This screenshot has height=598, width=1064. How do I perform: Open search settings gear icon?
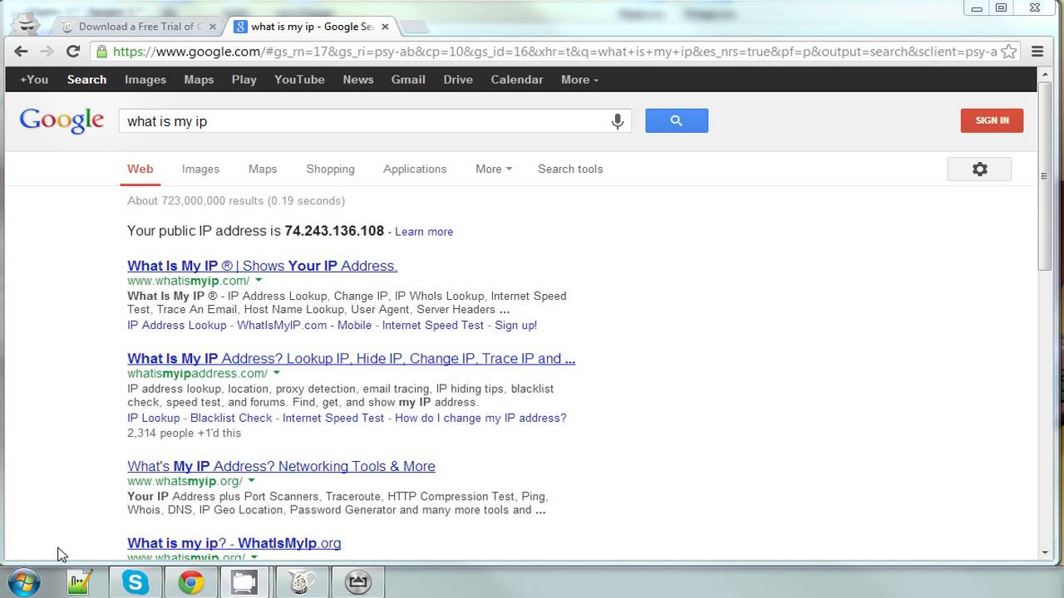pyautogui.click(x=979, y=169)
